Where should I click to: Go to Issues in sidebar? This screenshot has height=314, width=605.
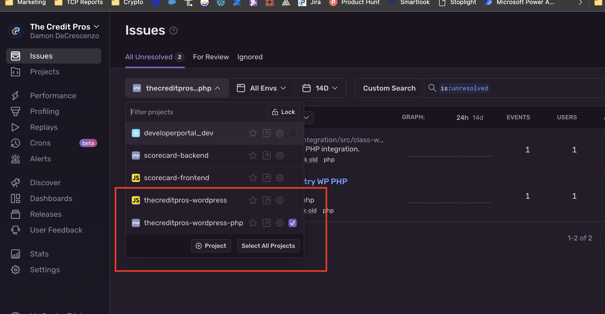(54, 56)
